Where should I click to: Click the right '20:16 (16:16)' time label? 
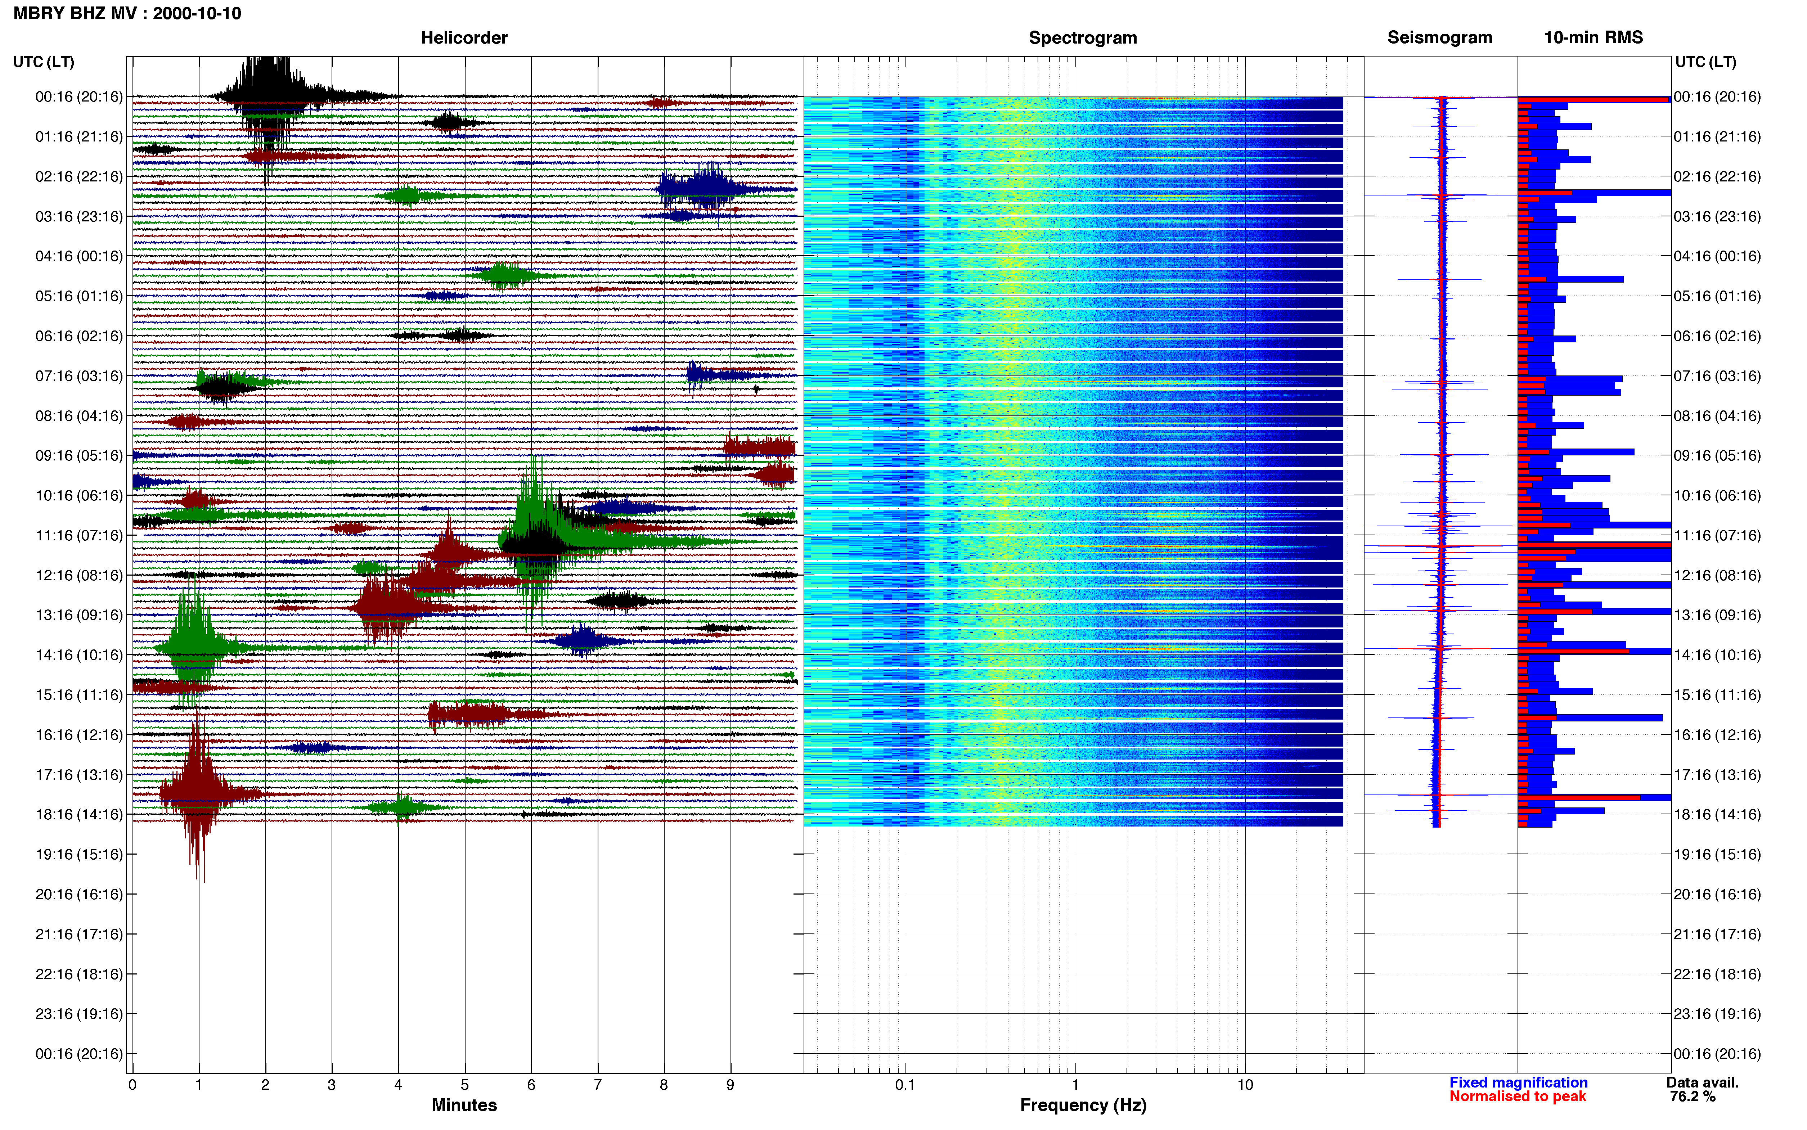1717,895
